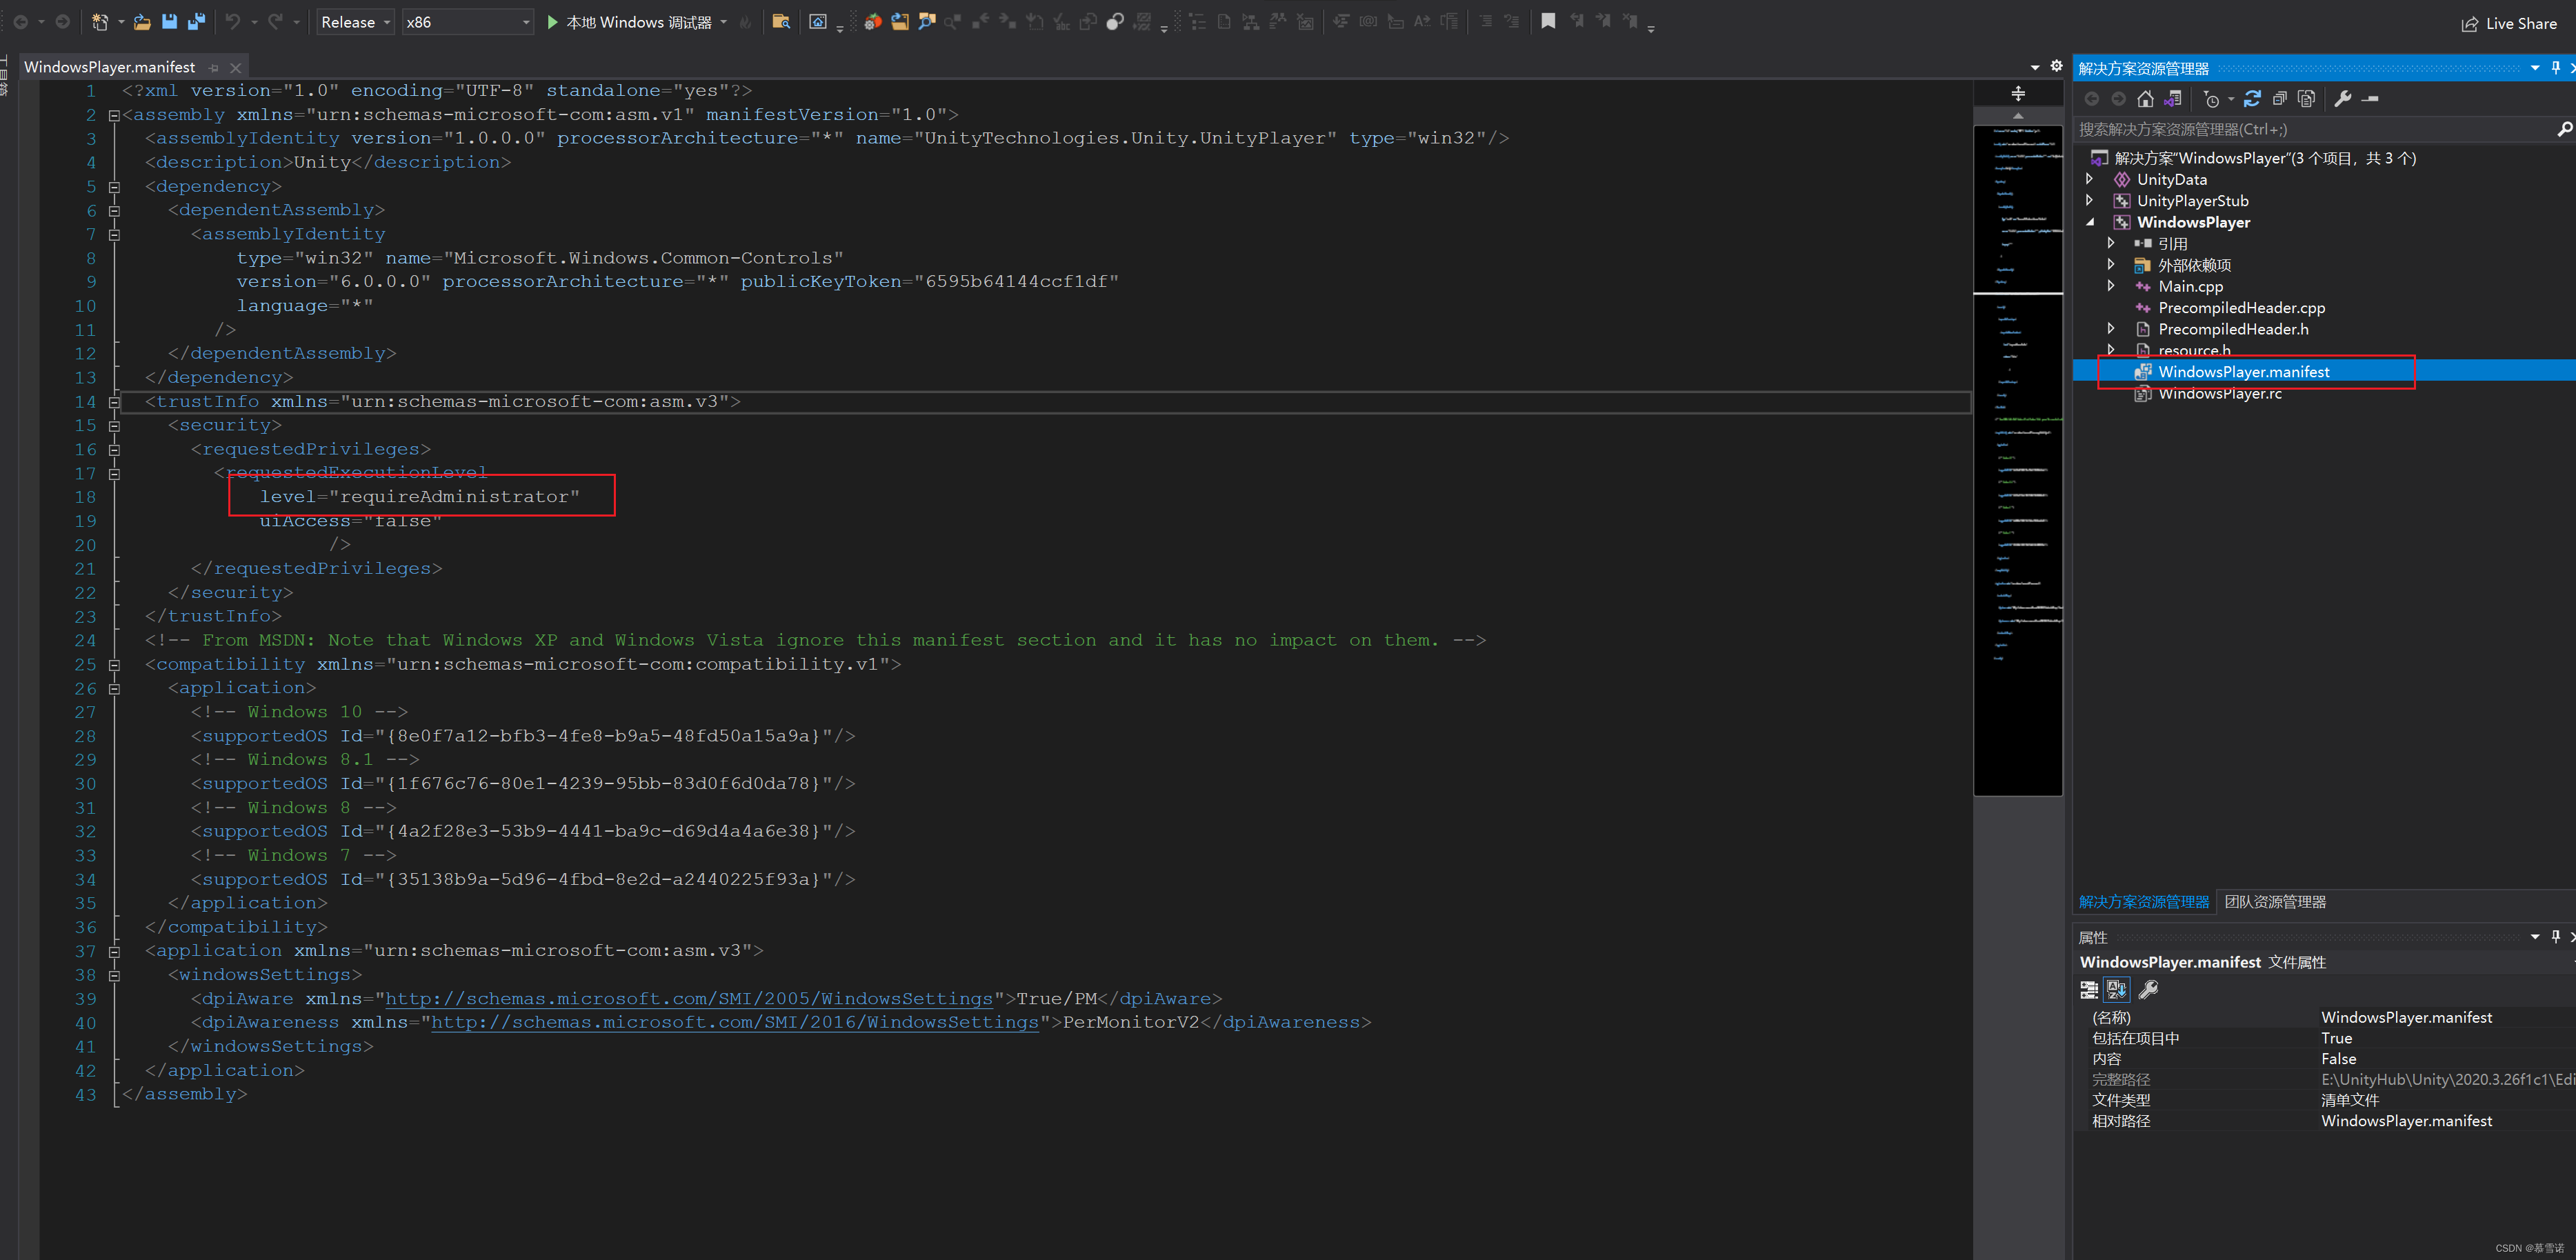Click the Live Share icon
The height and width of the screenshot is (1260, 2576).
(x=2470, y=23)
